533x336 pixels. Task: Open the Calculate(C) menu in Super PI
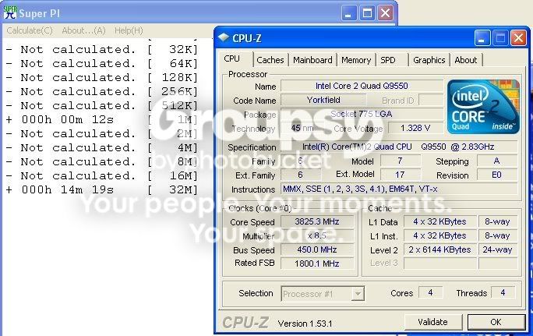tap(30, 30)
